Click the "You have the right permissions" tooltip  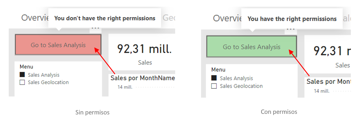[292, 19]
